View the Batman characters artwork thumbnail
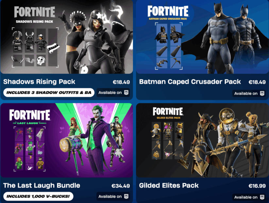The height and width of the screenshot is (203, 269). pos(202,37)
